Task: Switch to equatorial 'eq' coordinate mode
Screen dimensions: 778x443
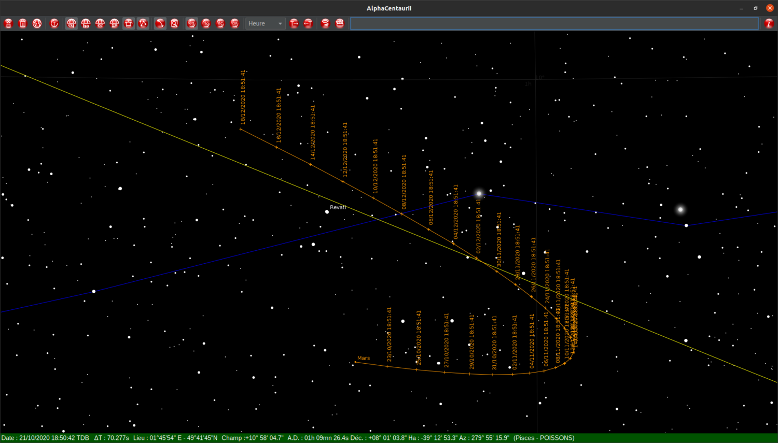Action: pyautogui.click(x=71, y=23)
